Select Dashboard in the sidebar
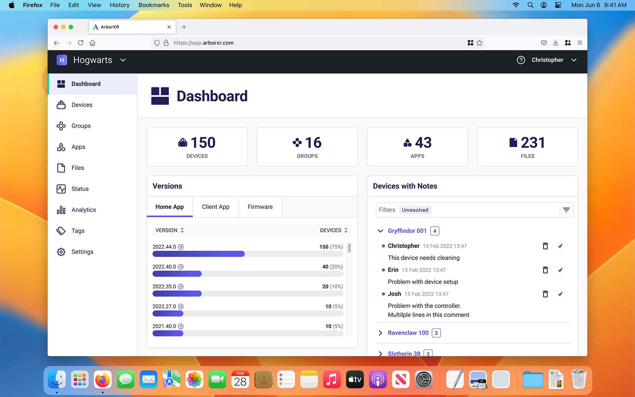The width and height of the screenshot is (635, 397). coord(92,84)
